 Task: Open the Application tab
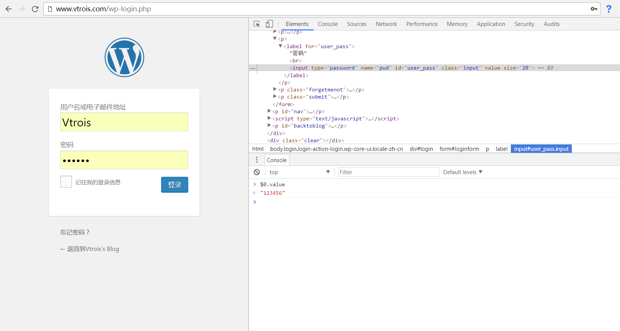pos(491,24)
